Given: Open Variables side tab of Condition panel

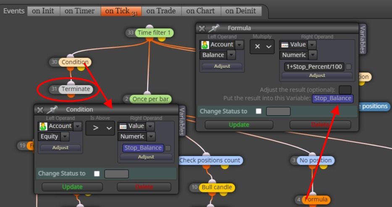Looking at the screenshot, I should 182,121.
